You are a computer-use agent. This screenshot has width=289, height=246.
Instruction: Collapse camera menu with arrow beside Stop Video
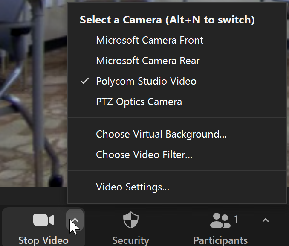[x=75, y=220]
